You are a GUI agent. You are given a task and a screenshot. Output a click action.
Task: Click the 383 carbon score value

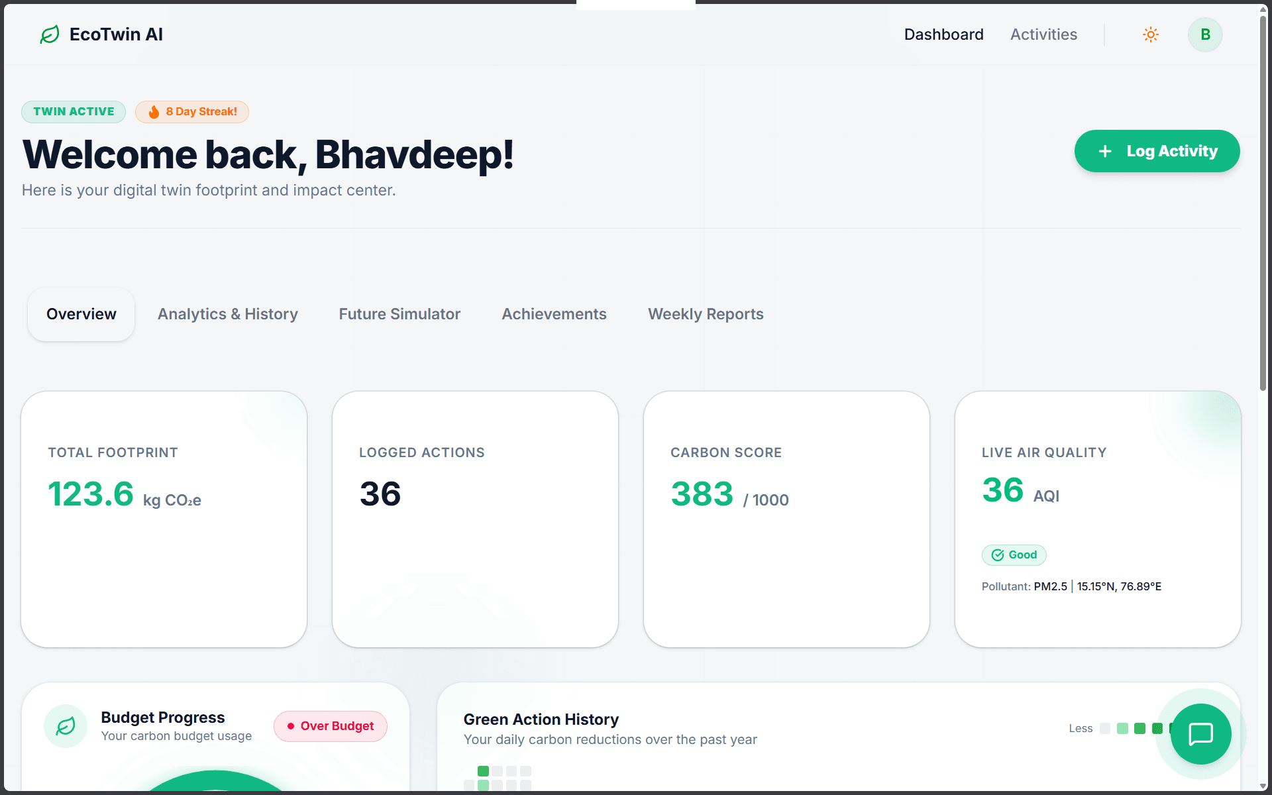(x=702, y=494)
